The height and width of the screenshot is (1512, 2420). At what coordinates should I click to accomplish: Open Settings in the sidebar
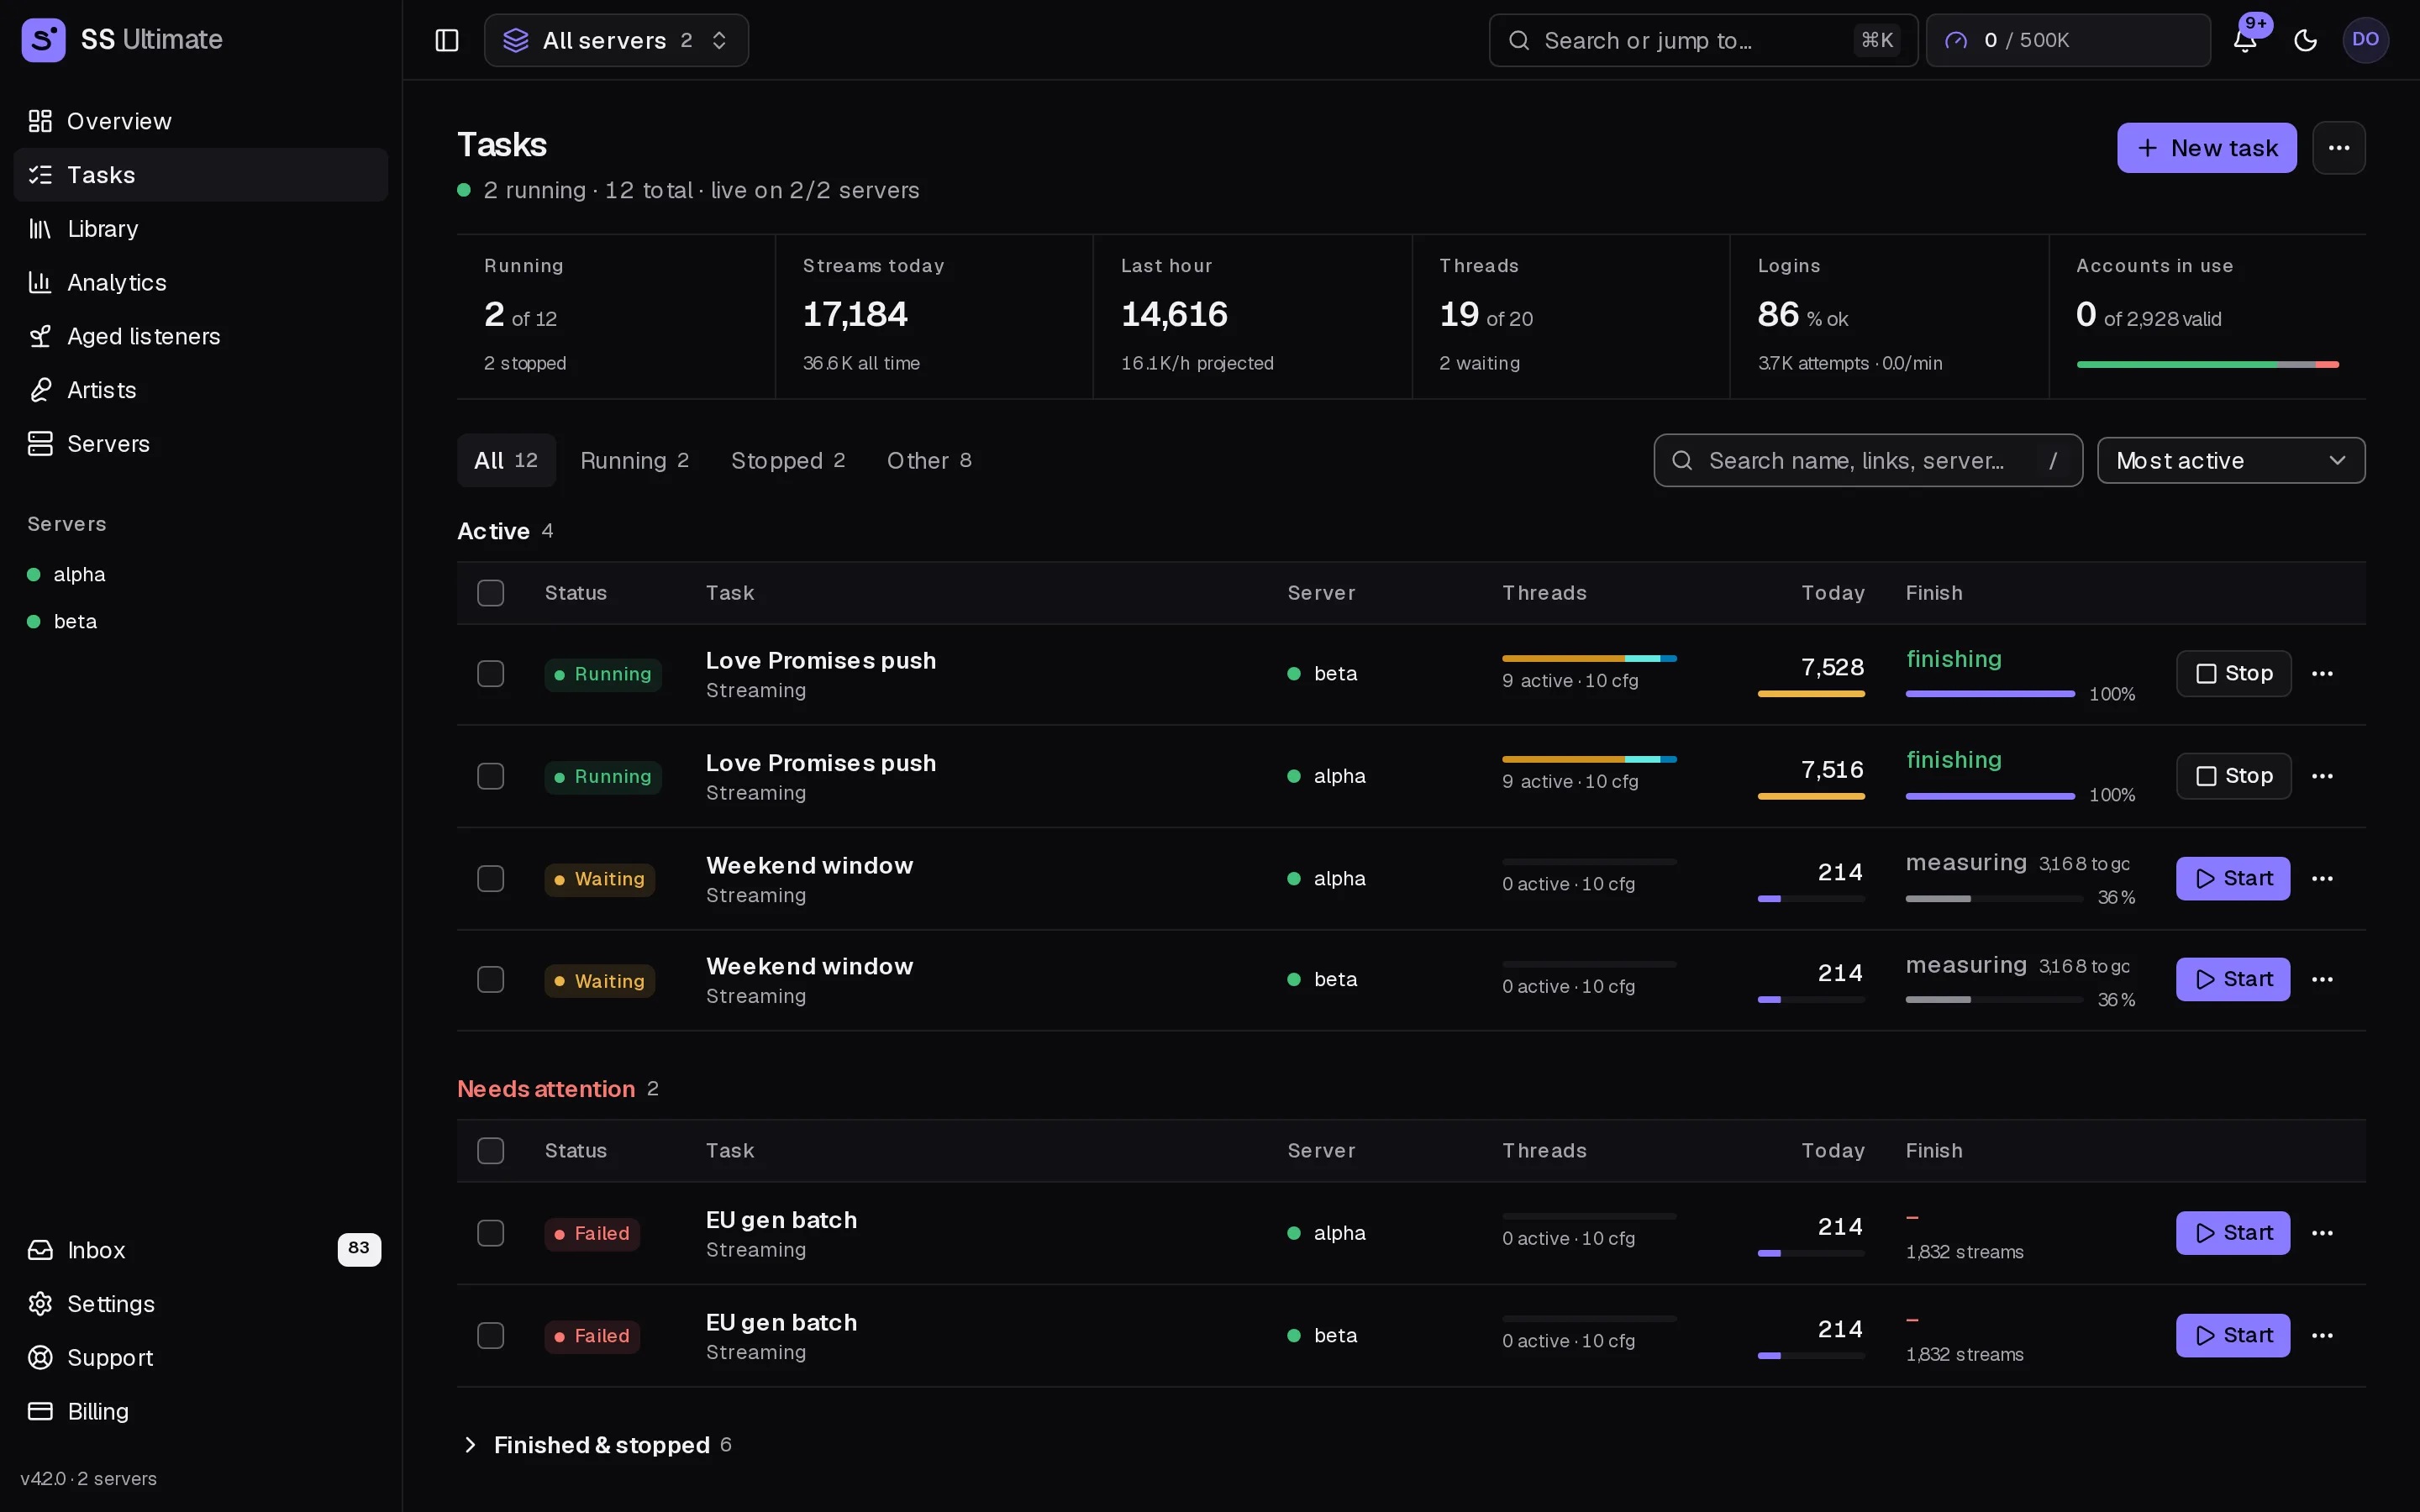point(201,1304)
